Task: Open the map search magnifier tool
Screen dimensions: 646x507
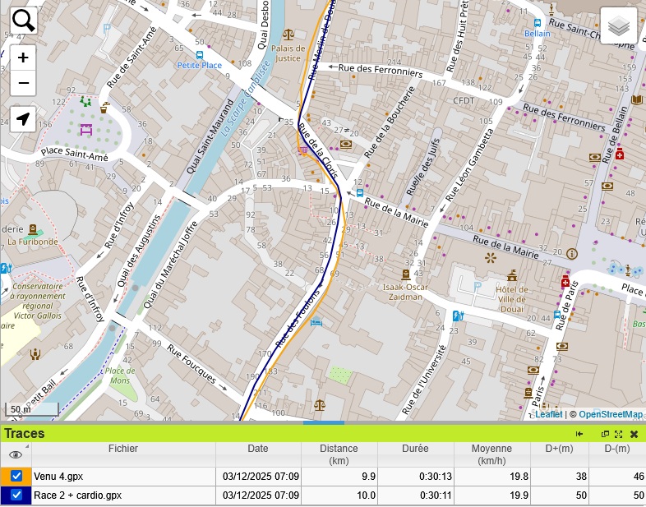Action: (24, 21)
